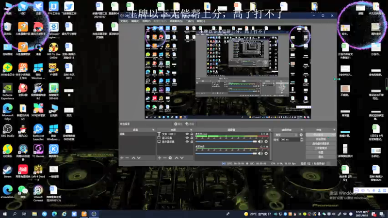Open the File (文件) menu in OBS
The height and width of the screenshot is (218, 388).
coord(124,21)
